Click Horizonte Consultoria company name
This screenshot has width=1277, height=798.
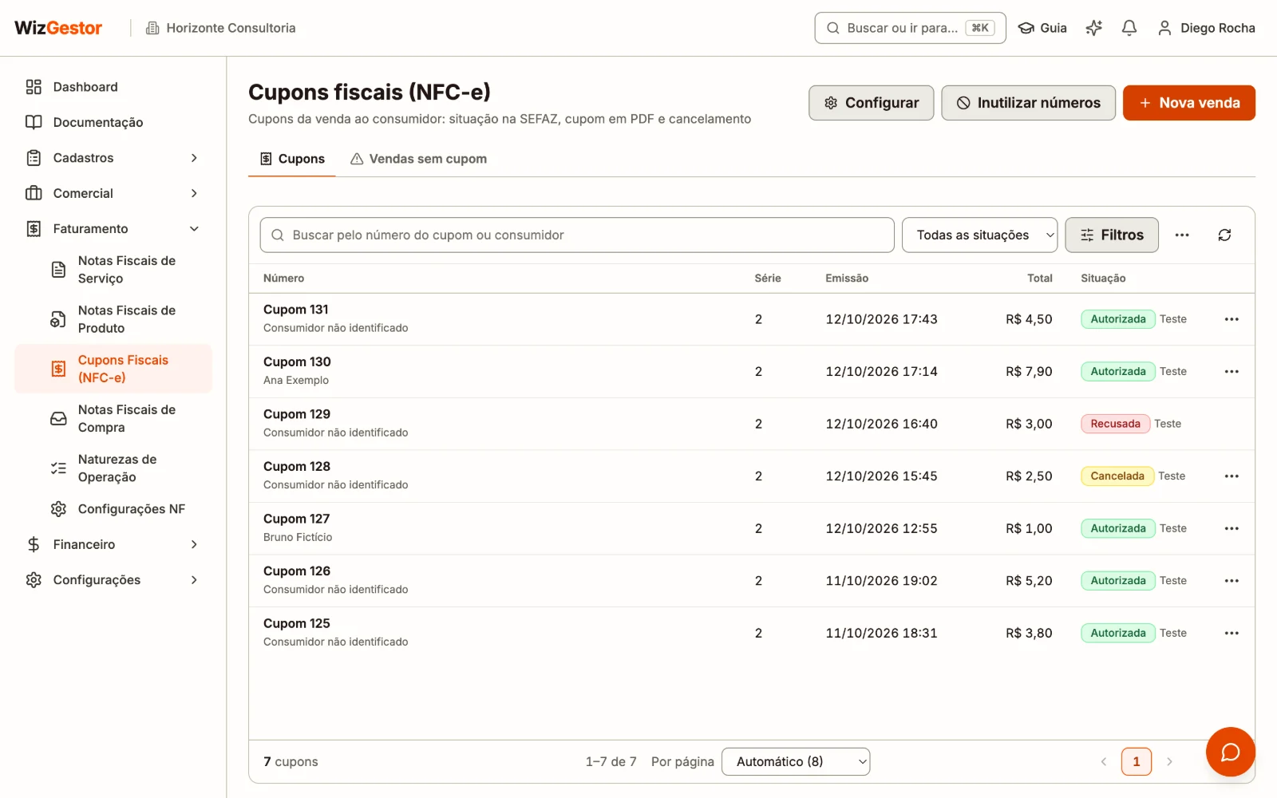click(221, 28)
